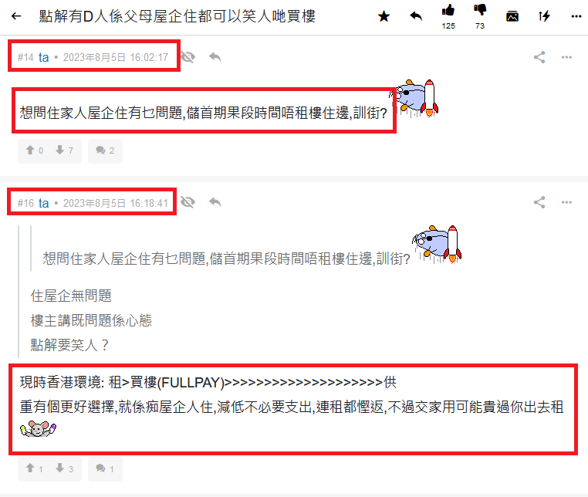
Task: Open more options for post #16
Action: [x=566, y=202]
